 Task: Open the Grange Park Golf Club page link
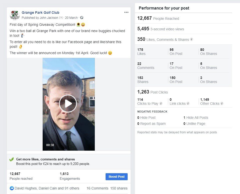40,13
